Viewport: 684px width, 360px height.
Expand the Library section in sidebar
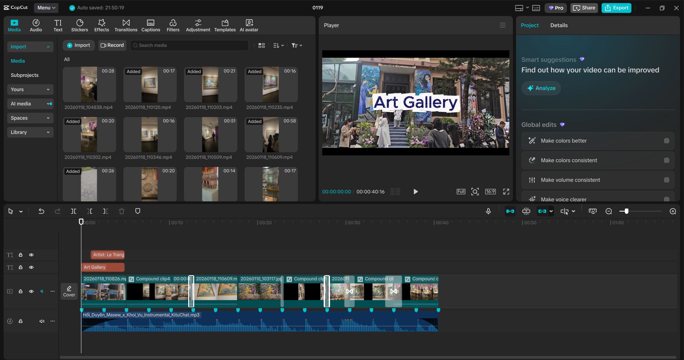(x=30, y=132)
